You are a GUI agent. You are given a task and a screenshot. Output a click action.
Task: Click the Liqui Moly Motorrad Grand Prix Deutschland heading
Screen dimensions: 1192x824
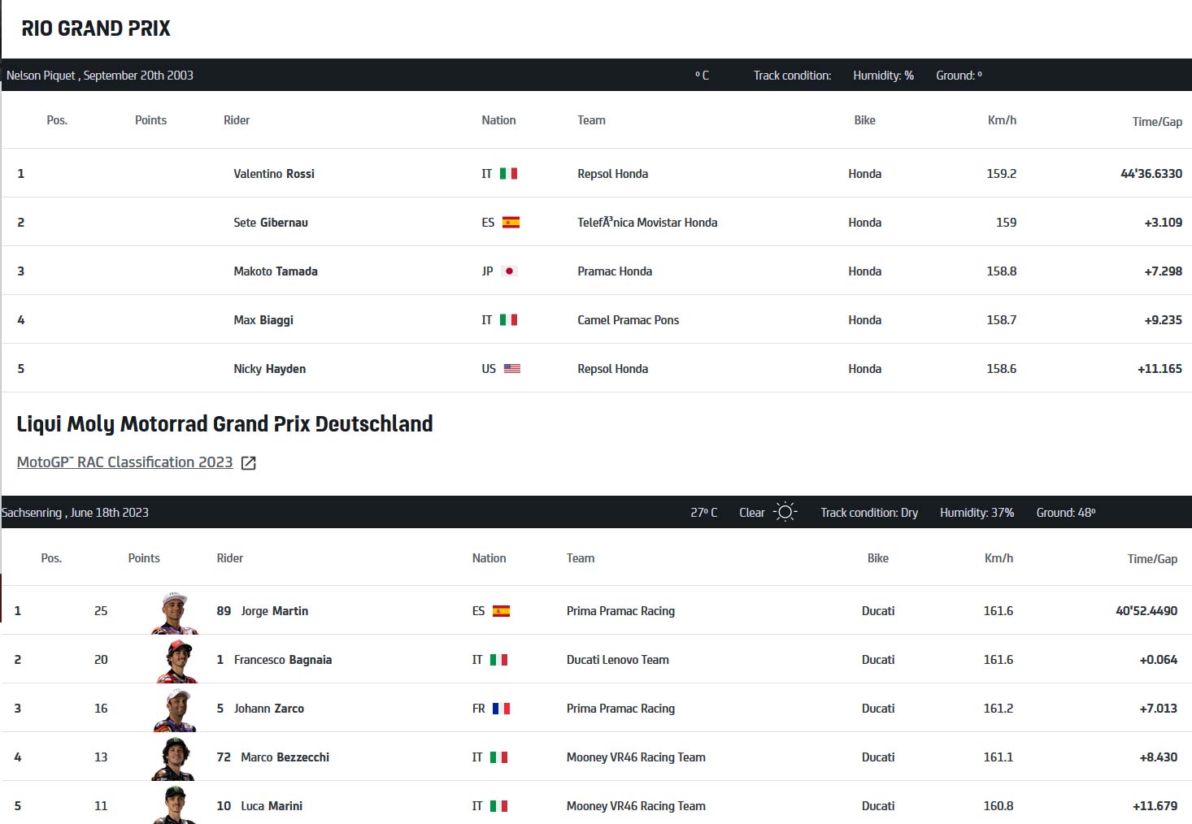[x=225, y=424]
